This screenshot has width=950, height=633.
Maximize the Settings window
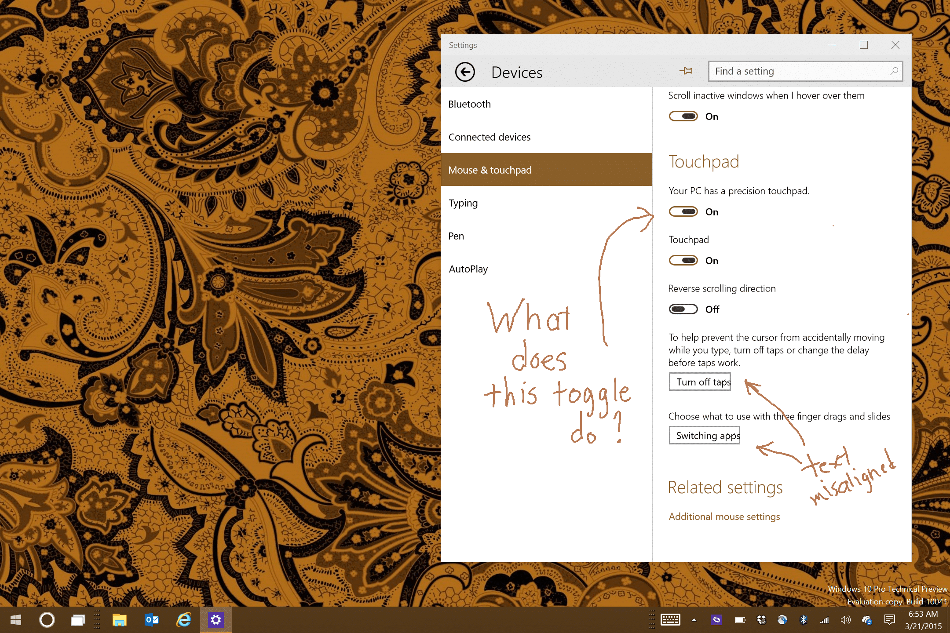click(x=864, y=45)
